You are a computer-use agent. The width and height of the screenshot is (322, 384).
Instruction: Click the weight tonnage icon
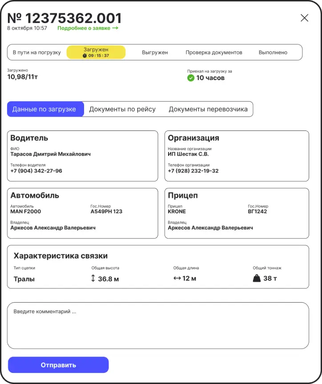pyautogui.click(x=257, y=279)
